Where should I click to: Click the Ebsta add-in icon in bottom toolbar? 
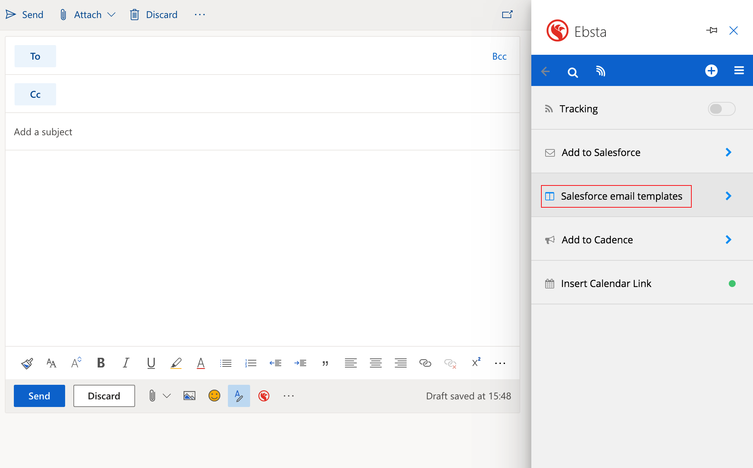[x=264, y=396]
